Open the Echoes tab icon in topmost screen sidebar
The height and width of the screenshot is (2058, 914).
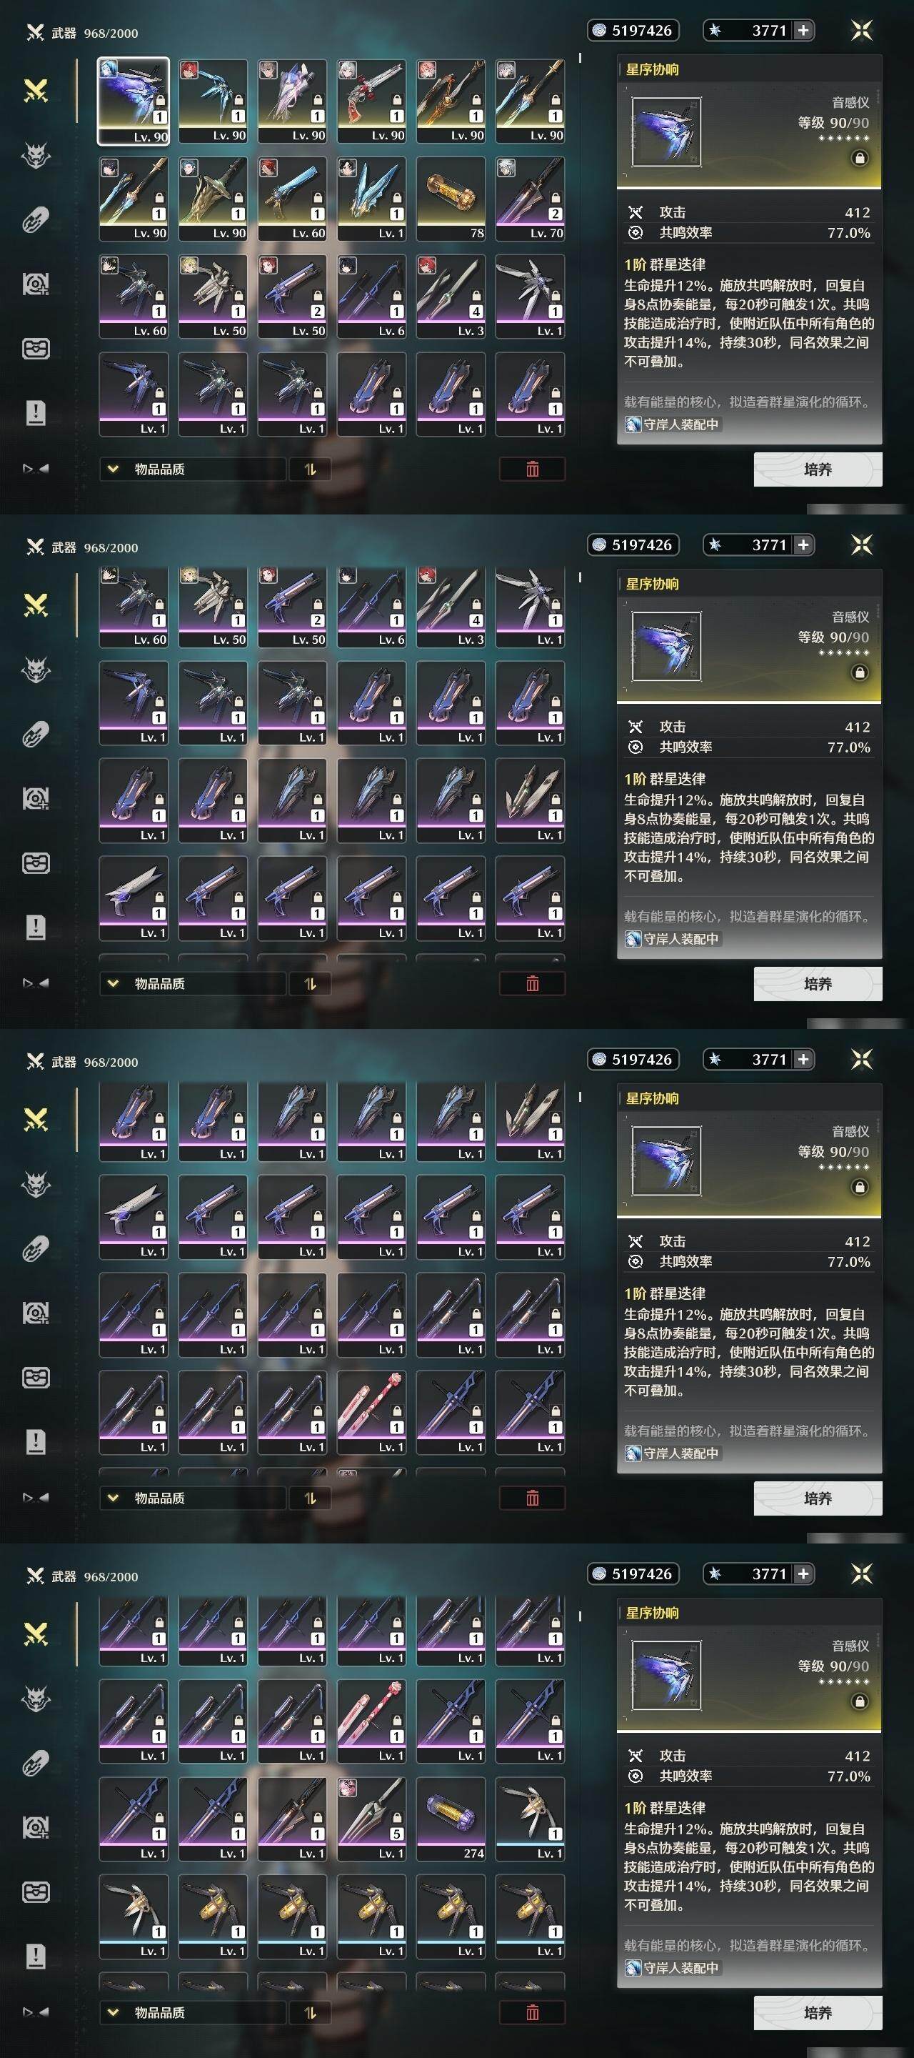[36, 155]
